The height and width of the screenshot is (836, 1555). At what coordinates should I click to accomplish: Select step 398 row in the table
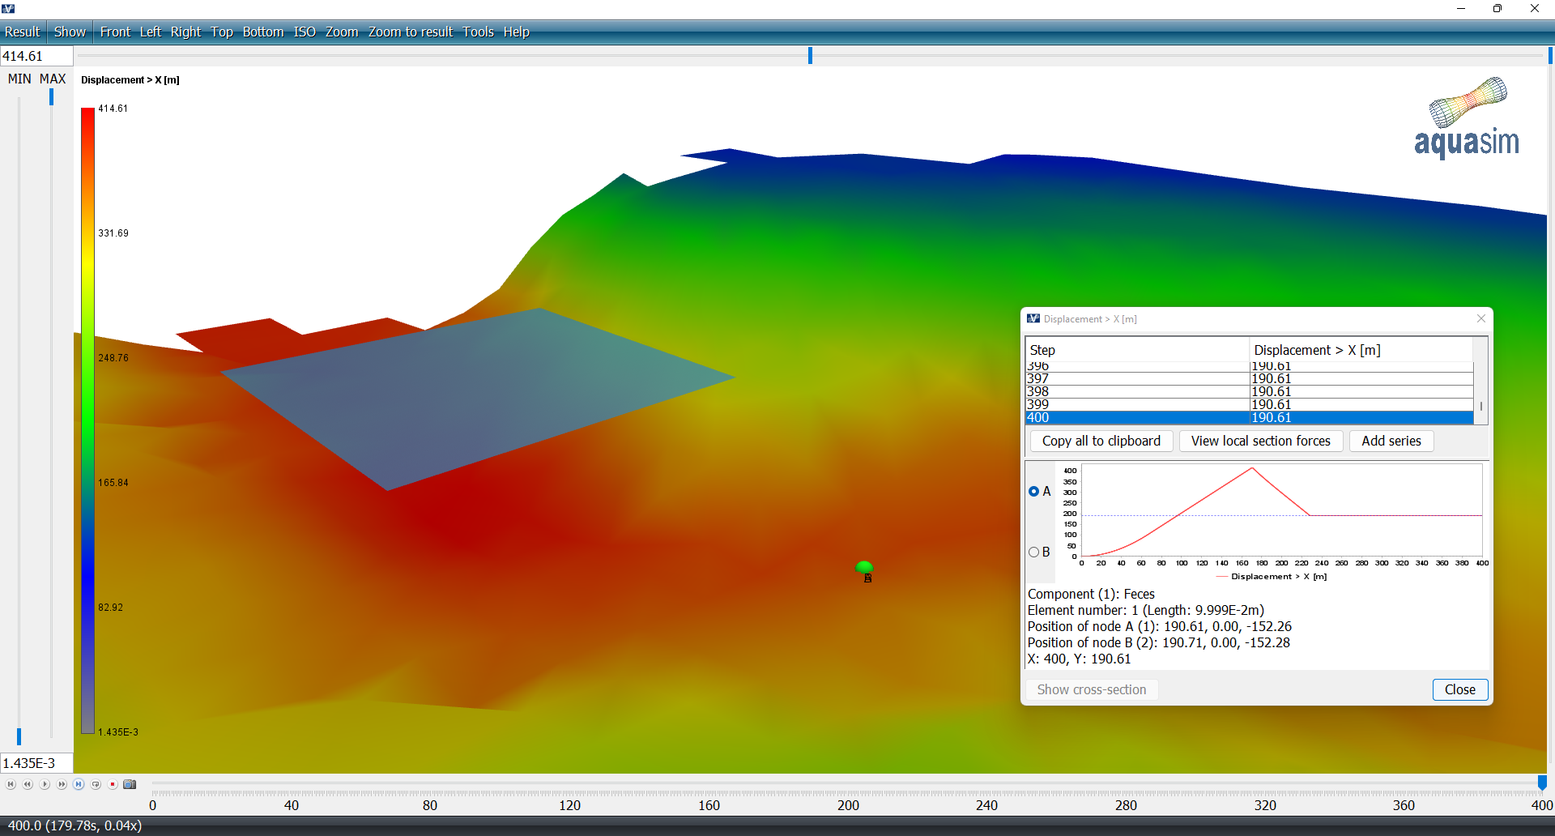point(1249,391)
